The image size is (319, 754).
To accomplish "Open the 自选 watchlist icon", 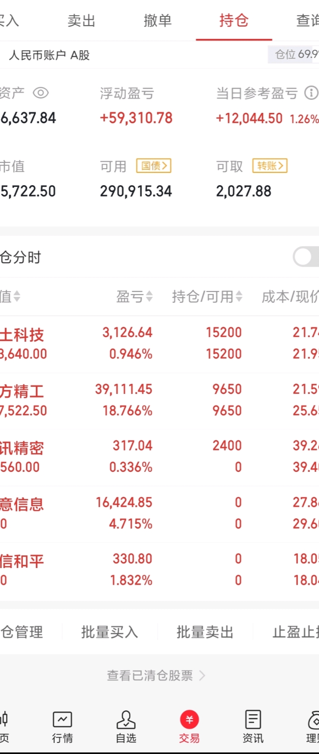I will coord(126,719).
